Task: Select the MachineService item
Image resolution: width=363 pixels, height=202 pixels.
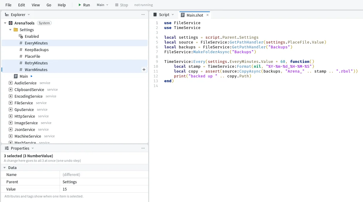Action: 74,136
